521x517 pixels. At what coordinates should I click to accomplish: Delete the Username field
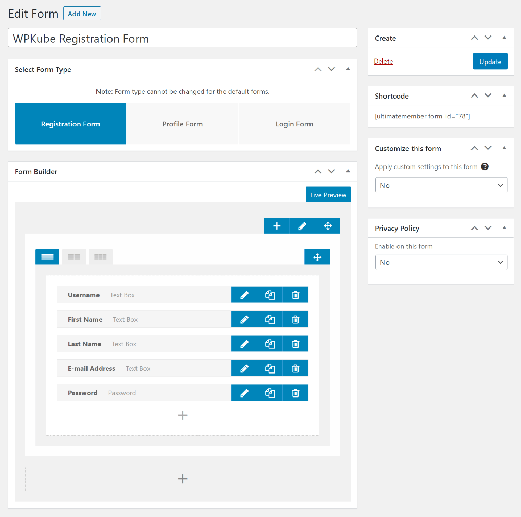pyautogui.click(x=295, y=295)
